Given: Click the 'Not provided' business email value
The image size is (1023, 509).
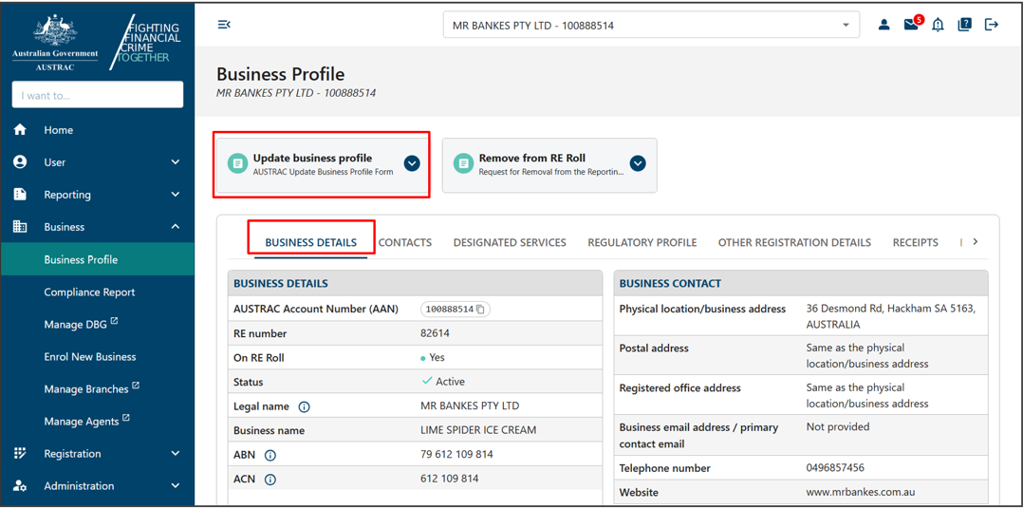Looking at the screenshot, I should click(x=838, y=427).
